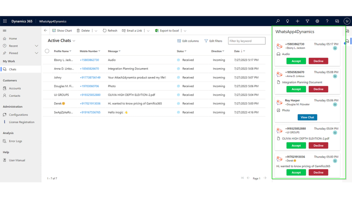Open Accounts in the sidebar
This screenshot has height=198, width=352.
15,88
